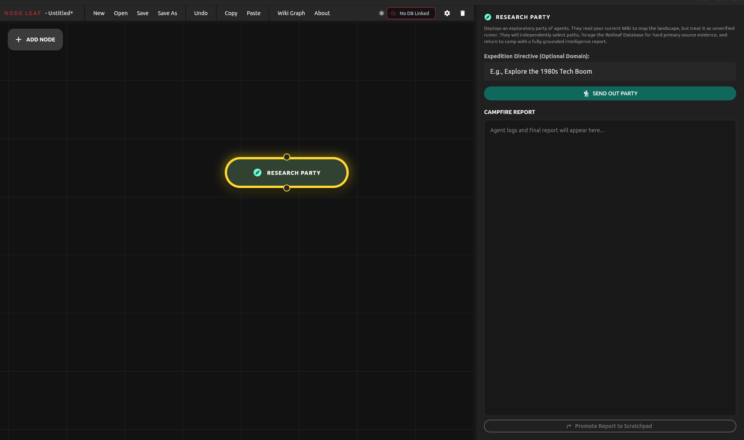Click the plus icon in Add Node
The image size is (744, 440).
(19, 40)
